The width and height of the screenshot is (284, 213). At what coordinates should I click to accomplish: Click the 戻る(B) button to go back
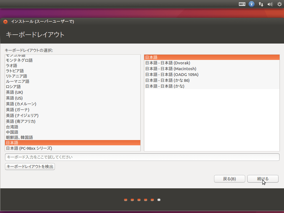click(x=229, y=179)
